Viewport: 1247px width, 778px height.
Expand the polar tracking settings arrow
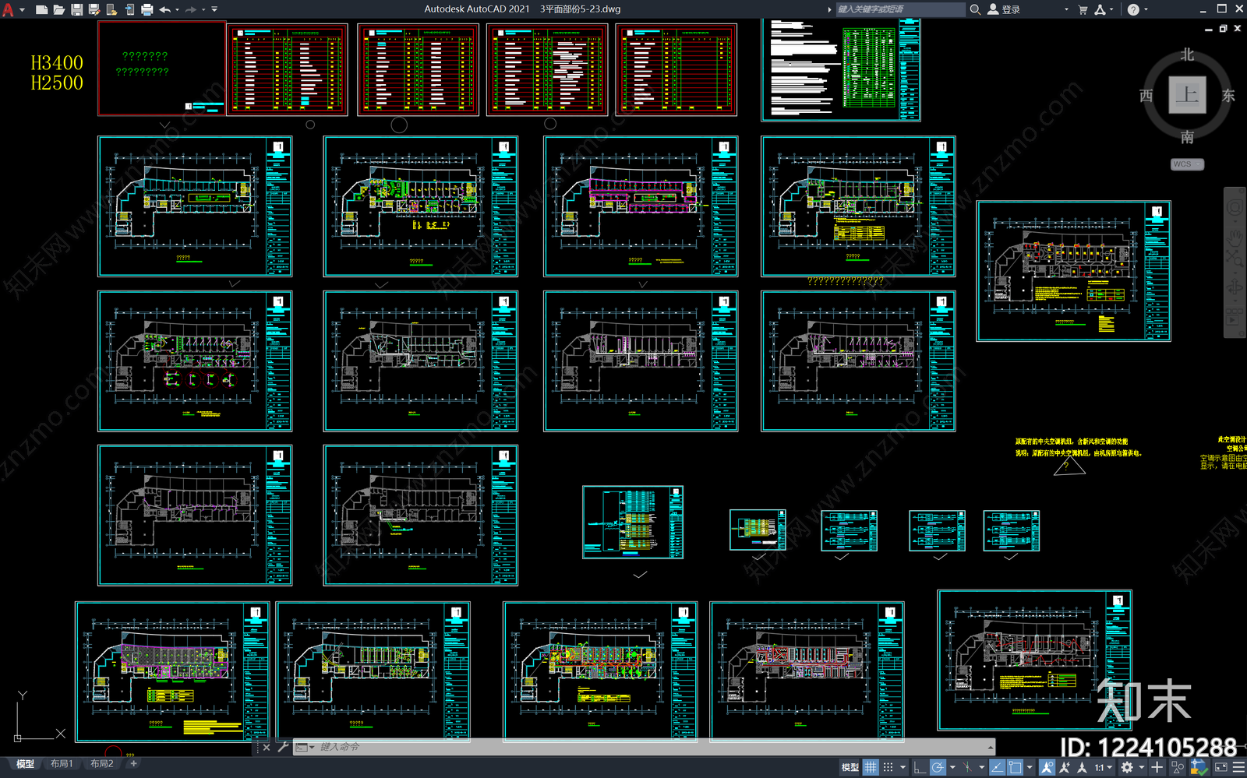(952, 767)
